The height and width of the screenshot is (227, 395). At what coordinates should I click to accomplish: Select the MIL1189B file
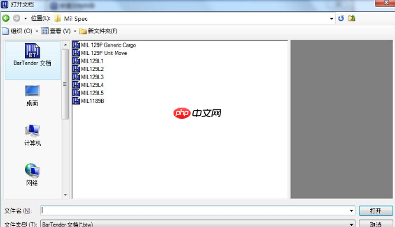88,101
